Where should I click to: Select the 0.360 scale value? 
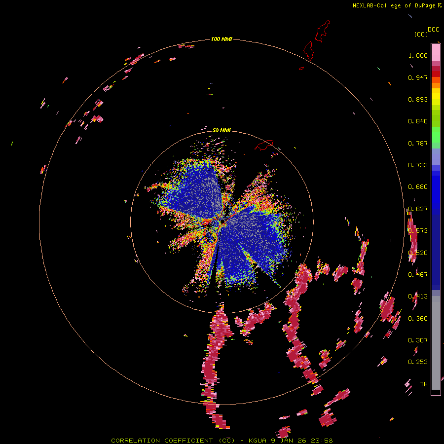pyautogui.click(x=418, y=319)
